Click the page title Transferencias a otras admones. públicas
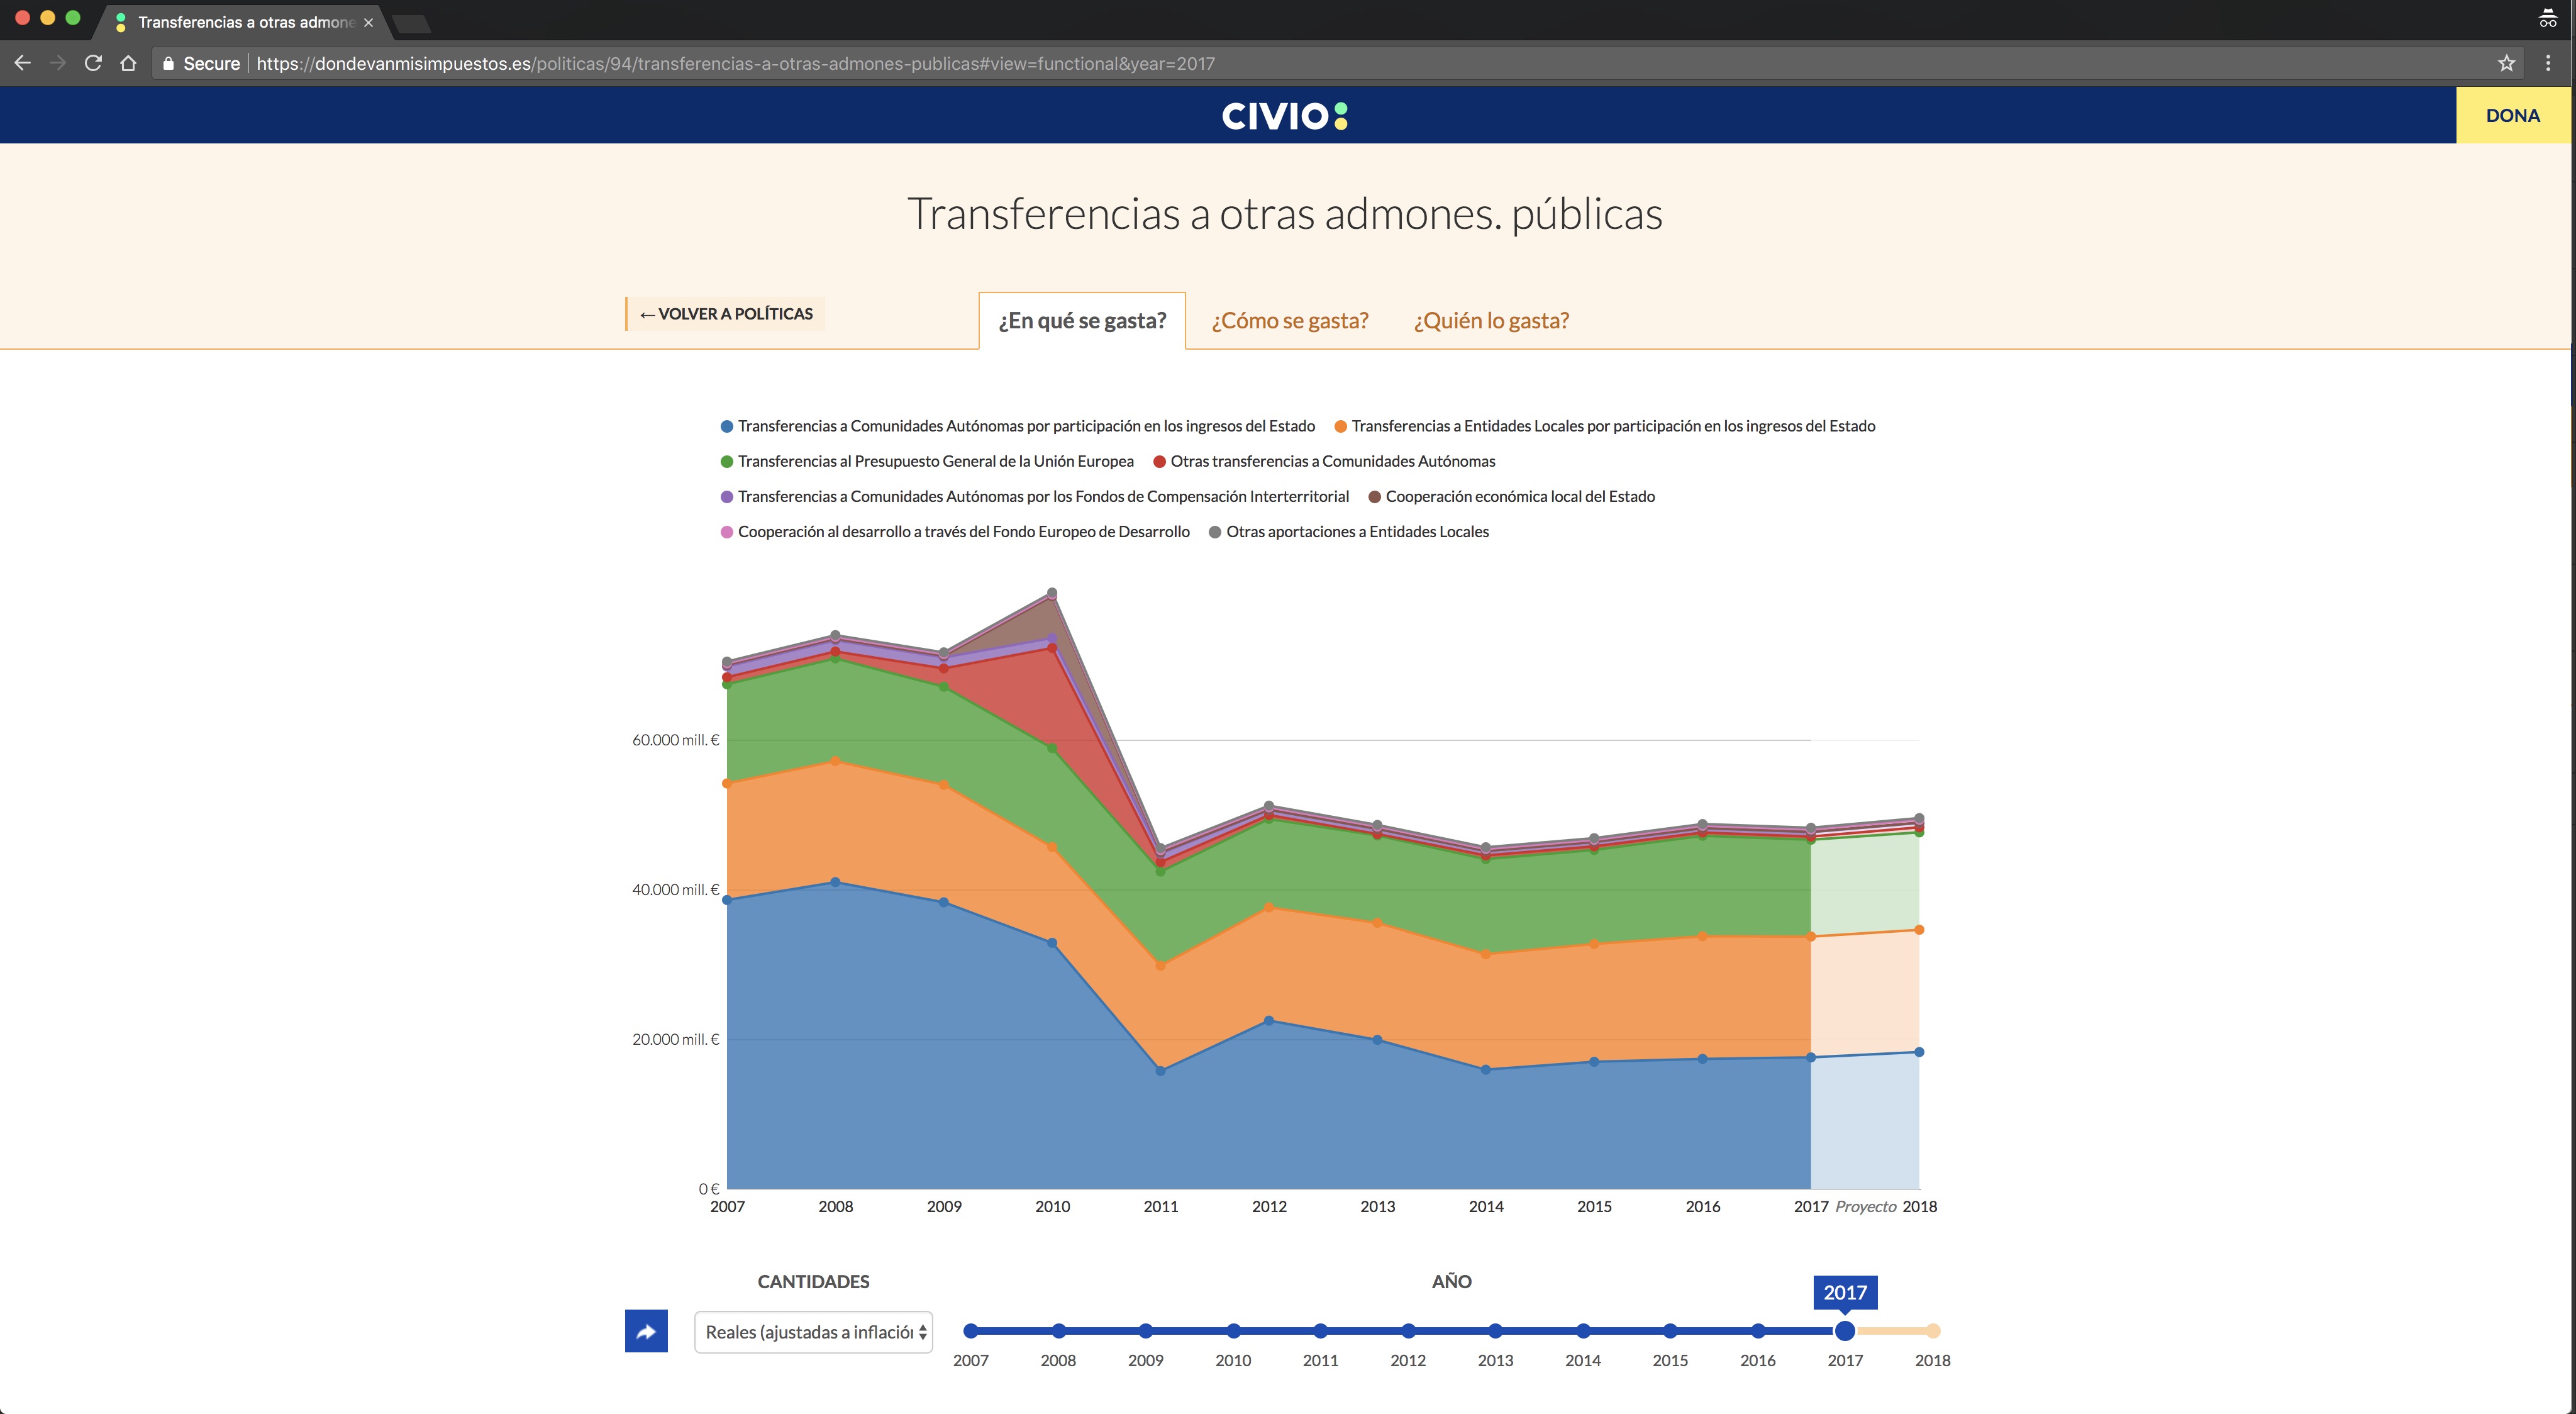2576x1414 pixels. 1285,214
